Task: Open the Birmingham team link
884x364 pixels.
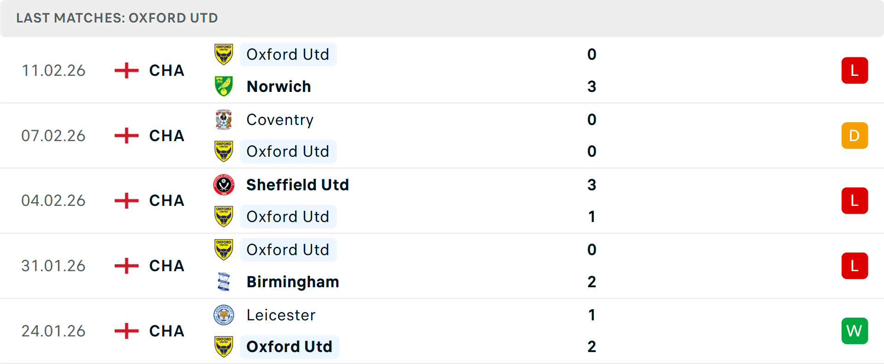Action: click(293, 282)
